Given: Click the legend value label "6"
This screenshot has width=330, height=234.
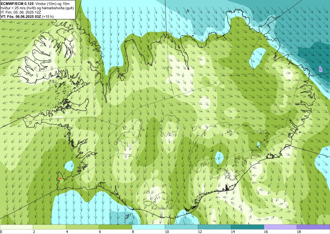Looking at the screenshot, I should pos(100,232).
